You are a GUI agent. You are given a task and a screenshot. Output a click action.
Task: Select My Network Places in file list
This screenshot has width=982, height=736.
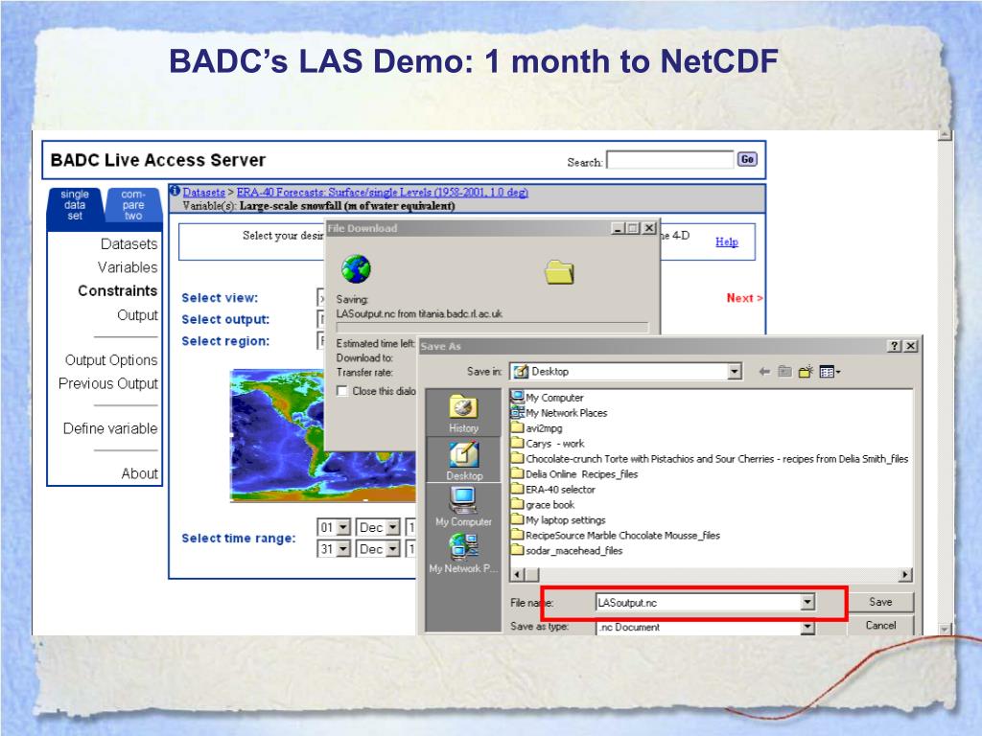tap(559, 413)
